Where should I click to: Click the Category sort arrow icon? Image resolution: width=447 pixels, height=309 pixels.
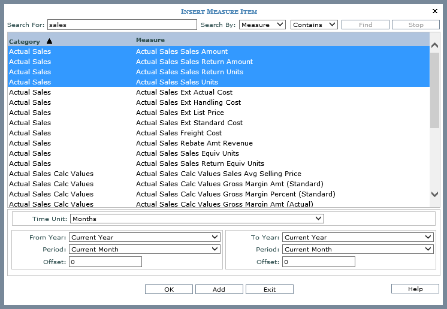(49, 41)
